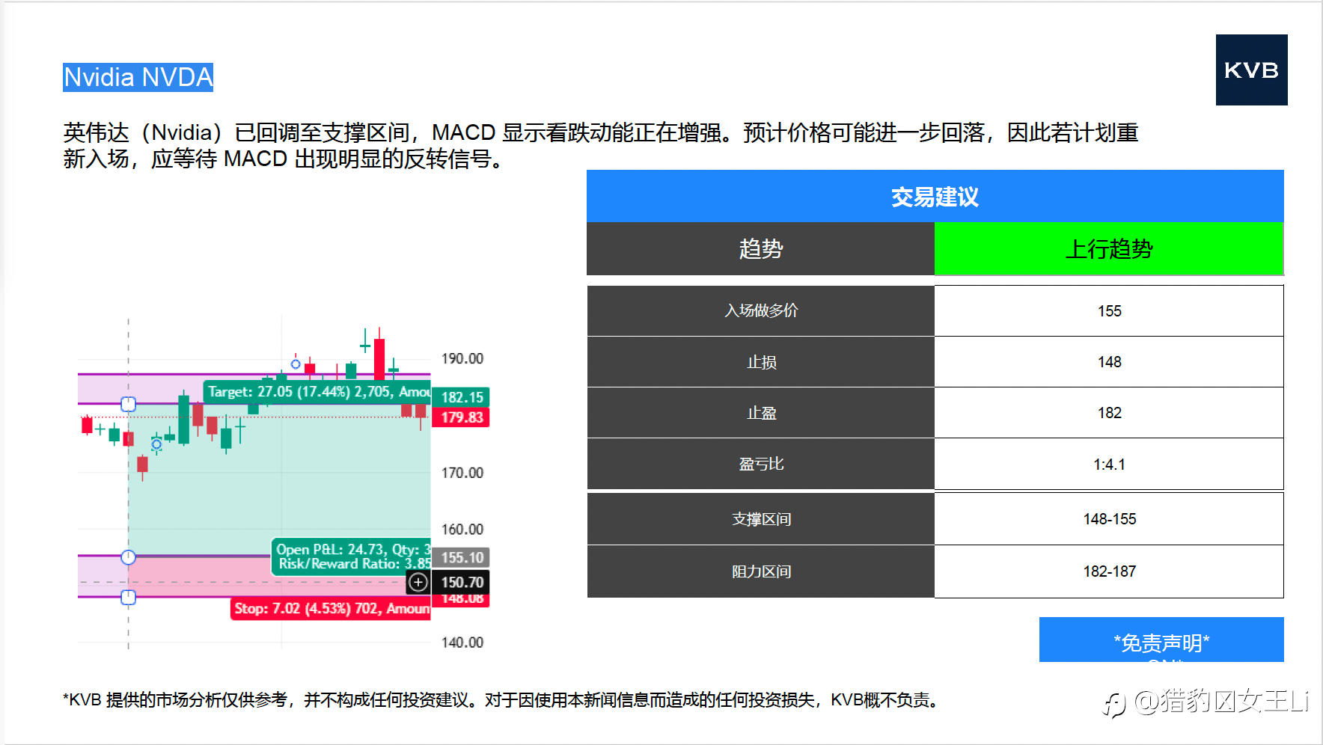Click the 179.83 red price tag
The image size is (1323, 745).
pos(461,417)
